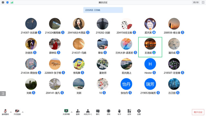Check the network signal status icon
206x116 pixels.
tap(12, 2)
